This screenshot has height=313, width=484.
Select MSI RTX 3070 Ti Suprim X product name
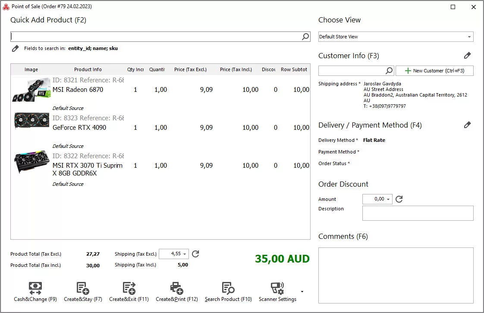click(x=88, y=169)
